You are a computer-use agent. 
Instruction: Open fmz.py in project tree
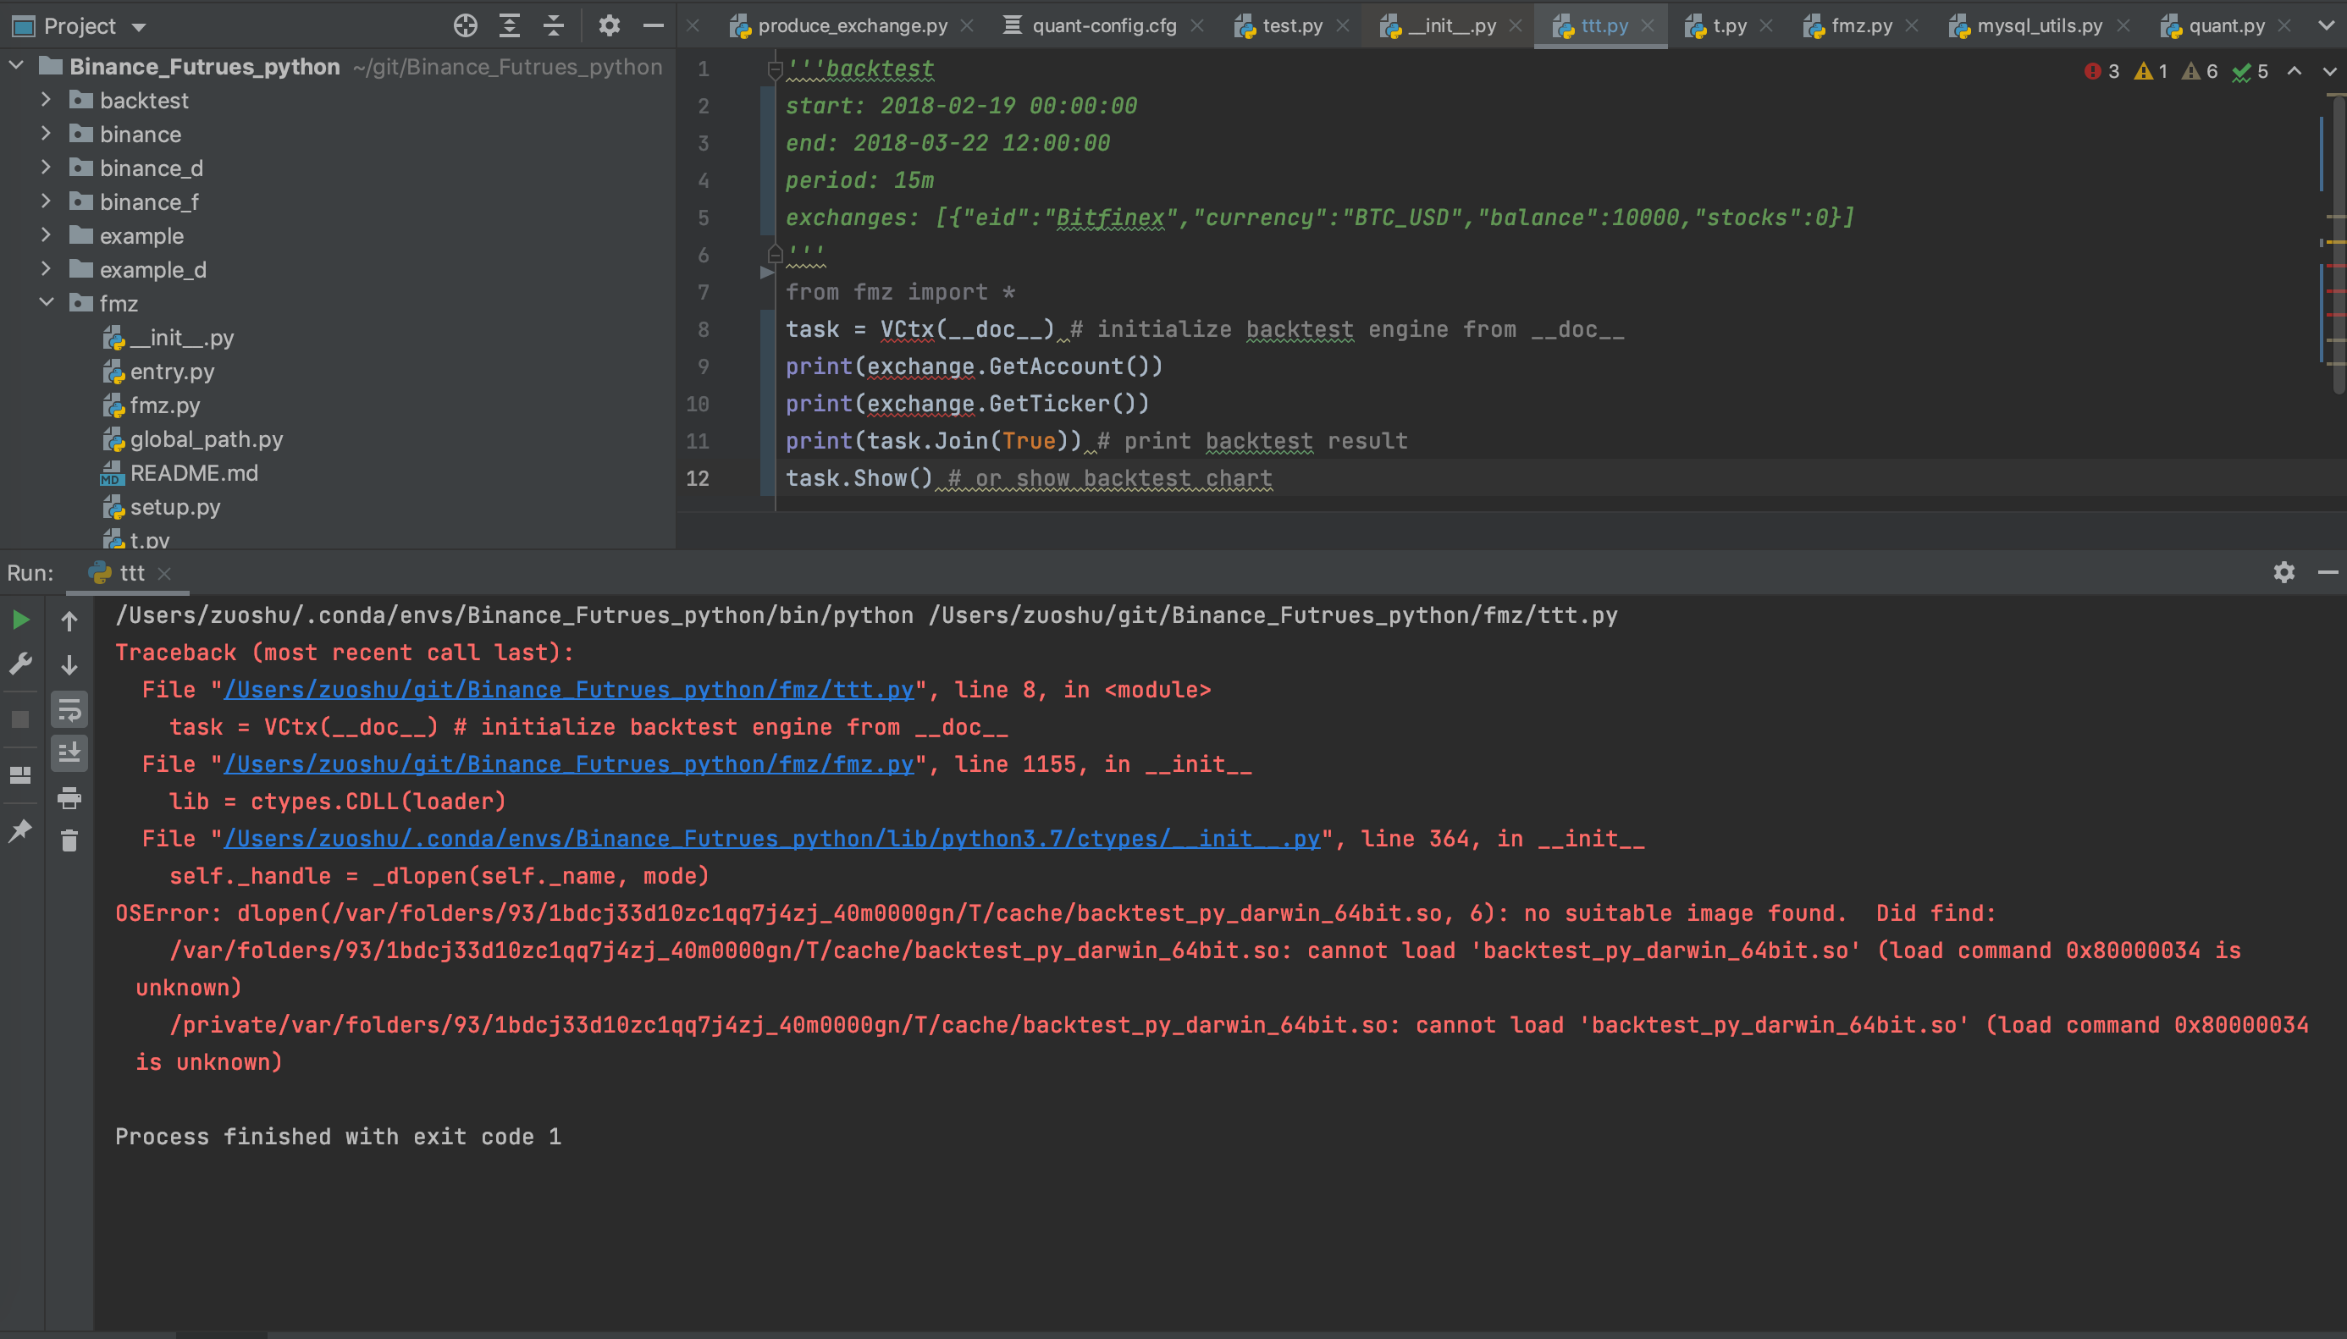(164, 405)
